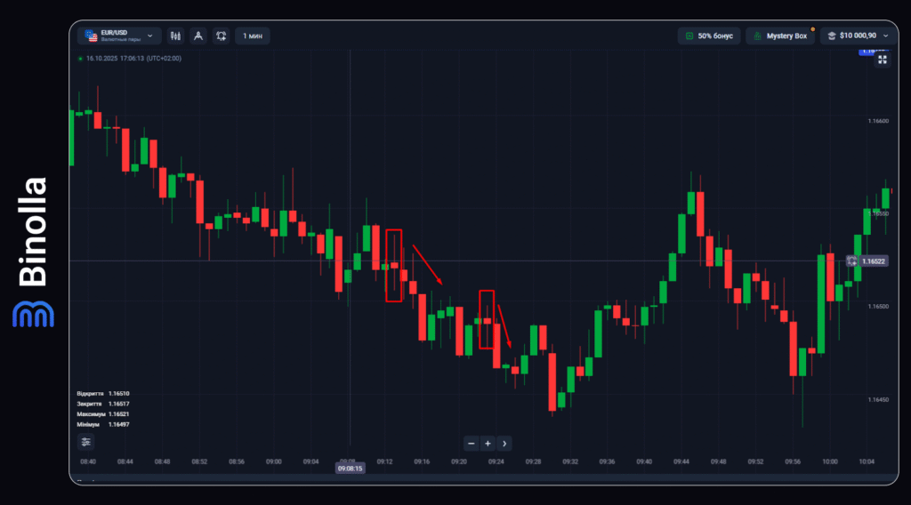Click the multi-chart layout icon
Screen dimensions: 911x505
pyautogui.click(x=220, y=36)
